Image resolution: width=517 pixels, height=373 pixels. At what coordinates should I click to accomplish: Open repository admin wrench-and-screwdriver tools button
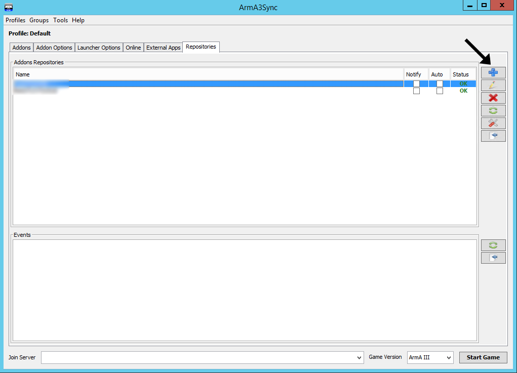[493, 123]
